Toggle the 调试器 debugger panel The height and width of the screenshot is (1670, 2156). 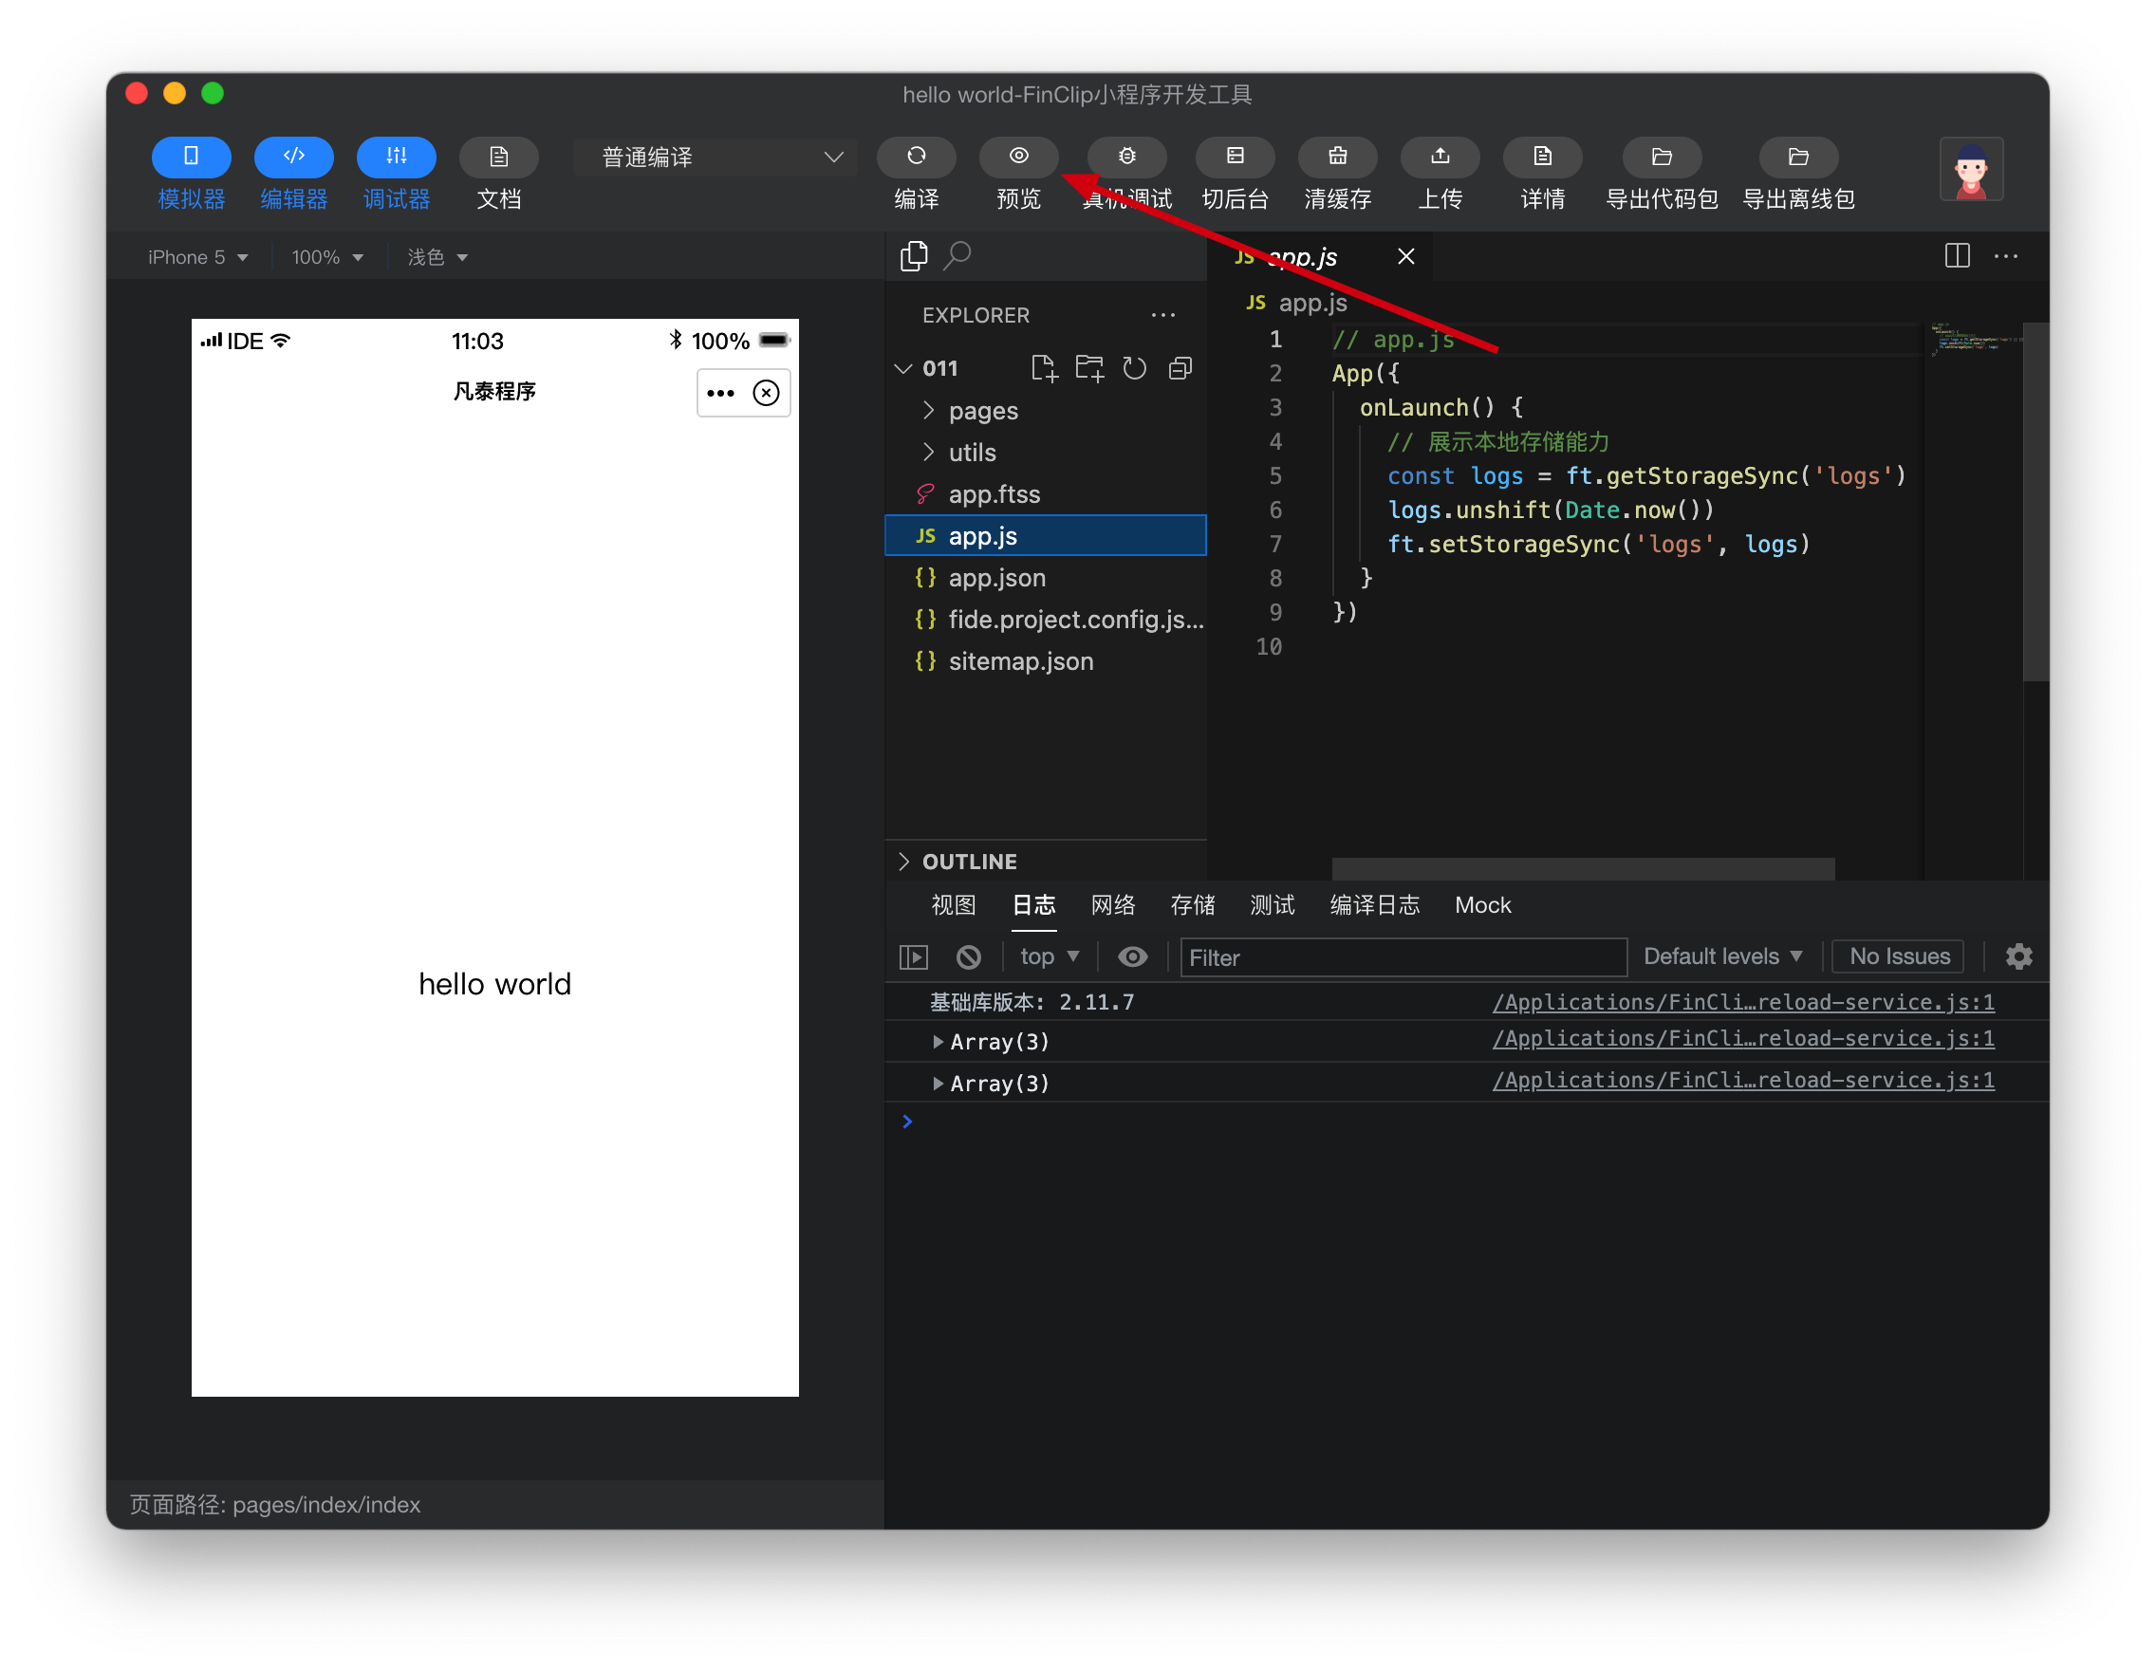click(396, 156)
